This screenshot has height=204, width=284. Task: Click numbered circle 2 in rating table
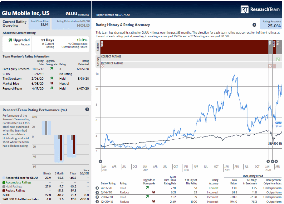pos(97,197)
